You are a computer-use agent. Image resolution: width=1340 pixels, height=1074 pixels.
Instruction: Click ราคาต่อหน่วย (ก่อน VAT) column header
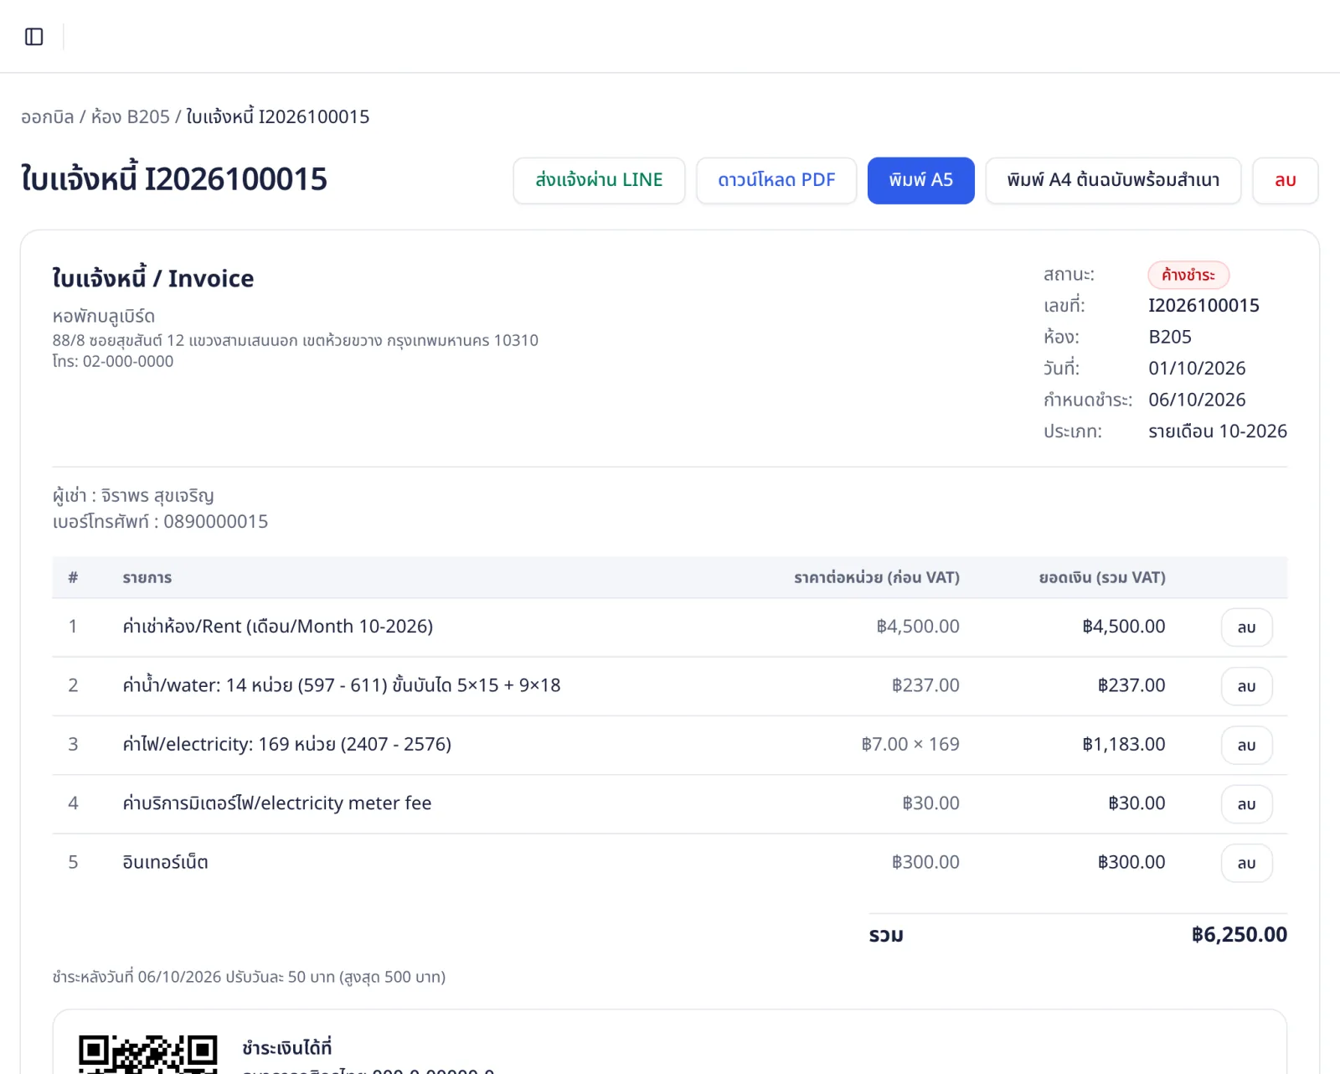877,577
